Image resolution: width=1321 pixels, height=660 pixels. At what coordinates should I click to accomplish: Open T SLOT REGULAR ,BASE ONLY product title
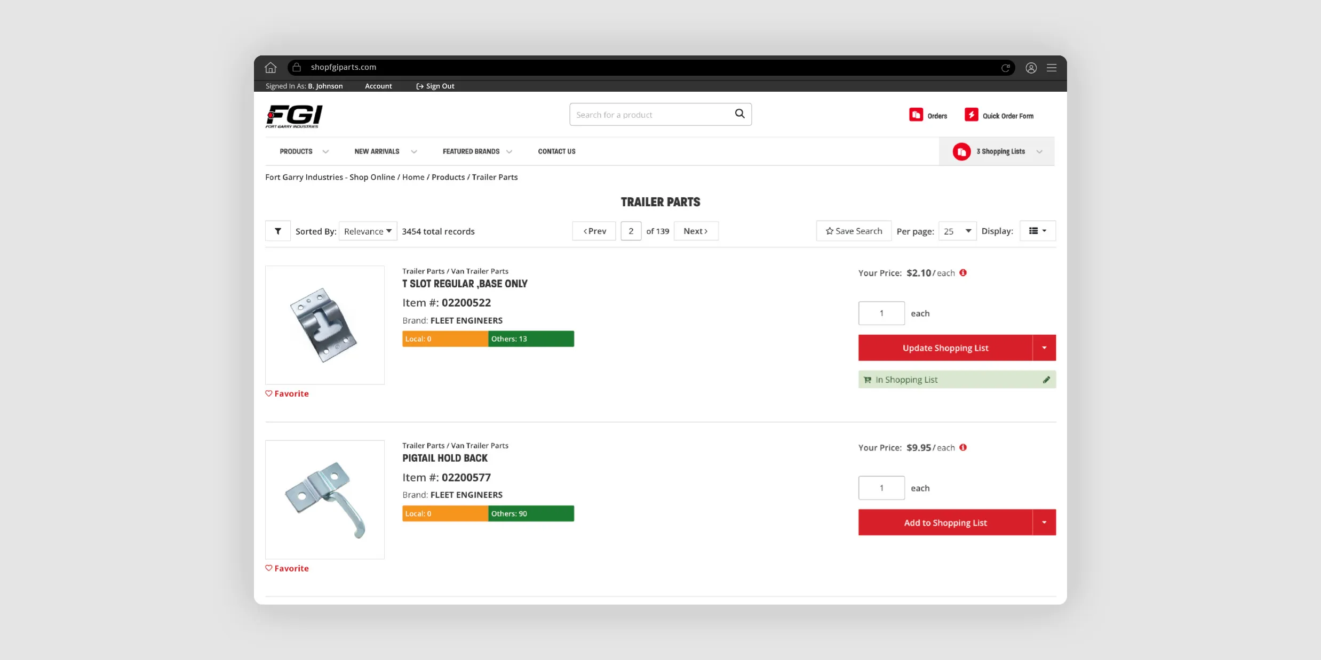[465, 284]
